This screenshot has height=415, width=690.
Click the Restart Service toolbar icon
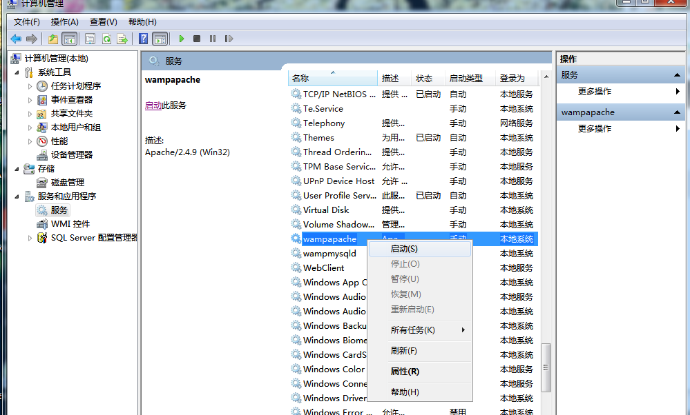(229, 39)
